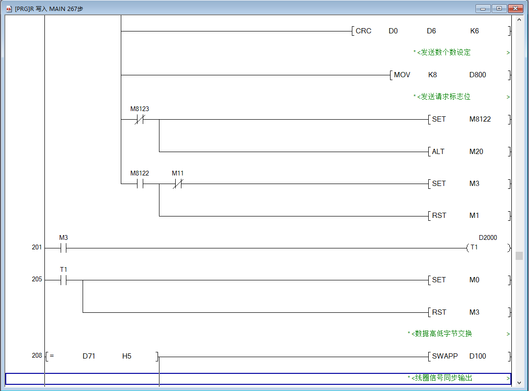
Task: Select the SWAPP D100 instruction
Action: point(469,356)
